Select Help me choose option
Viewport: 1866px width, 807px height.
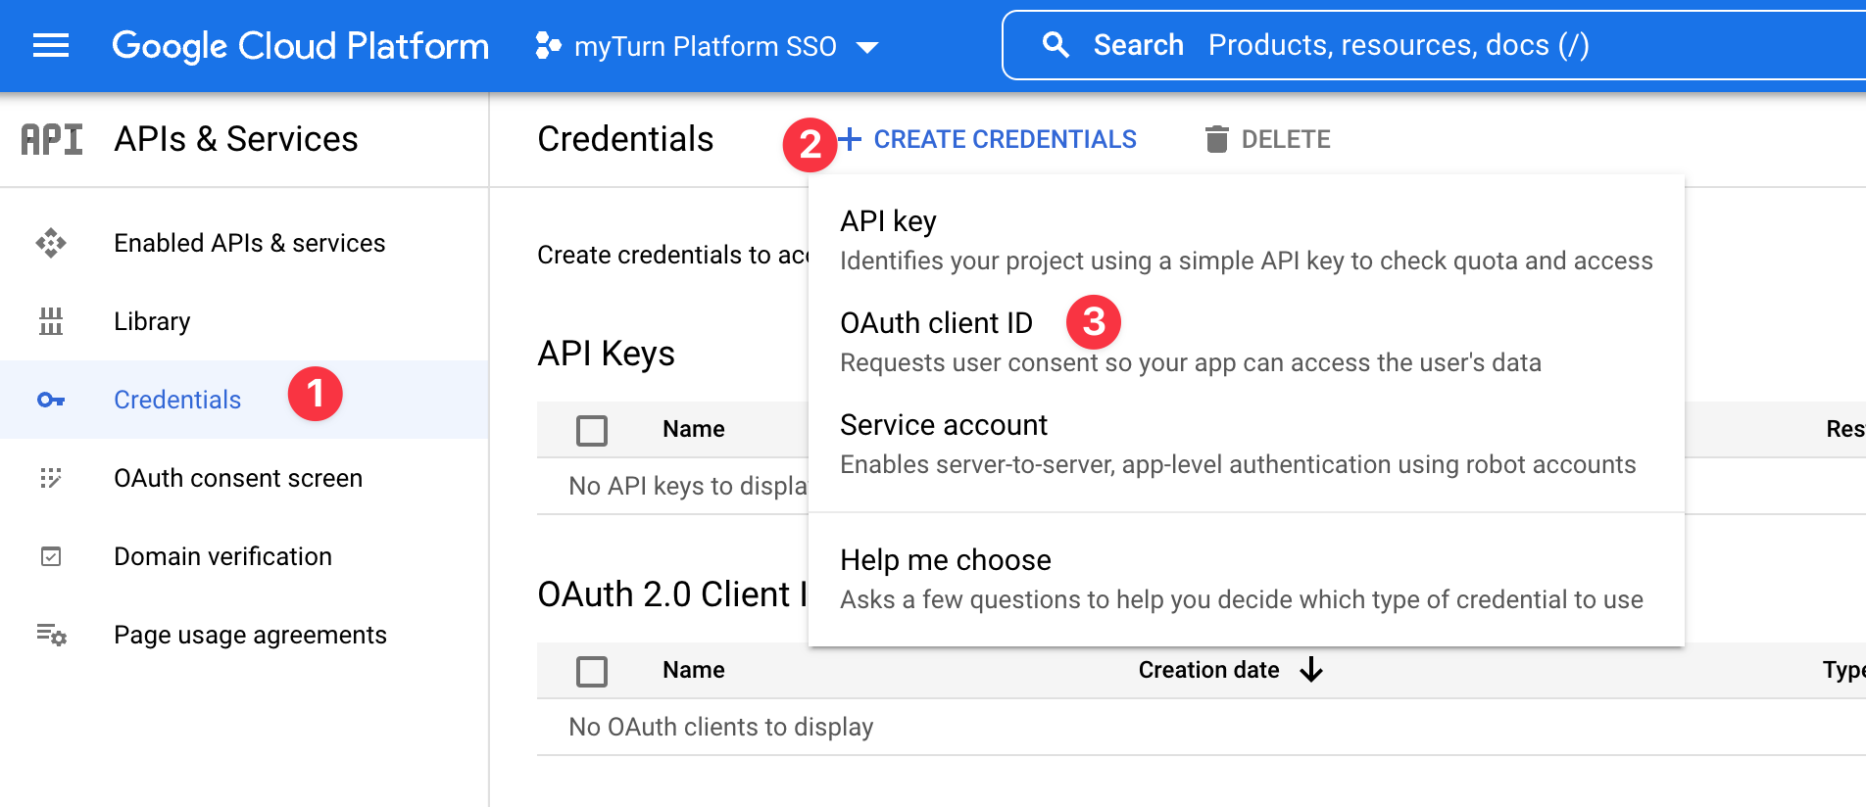(x=1247, y=580)
